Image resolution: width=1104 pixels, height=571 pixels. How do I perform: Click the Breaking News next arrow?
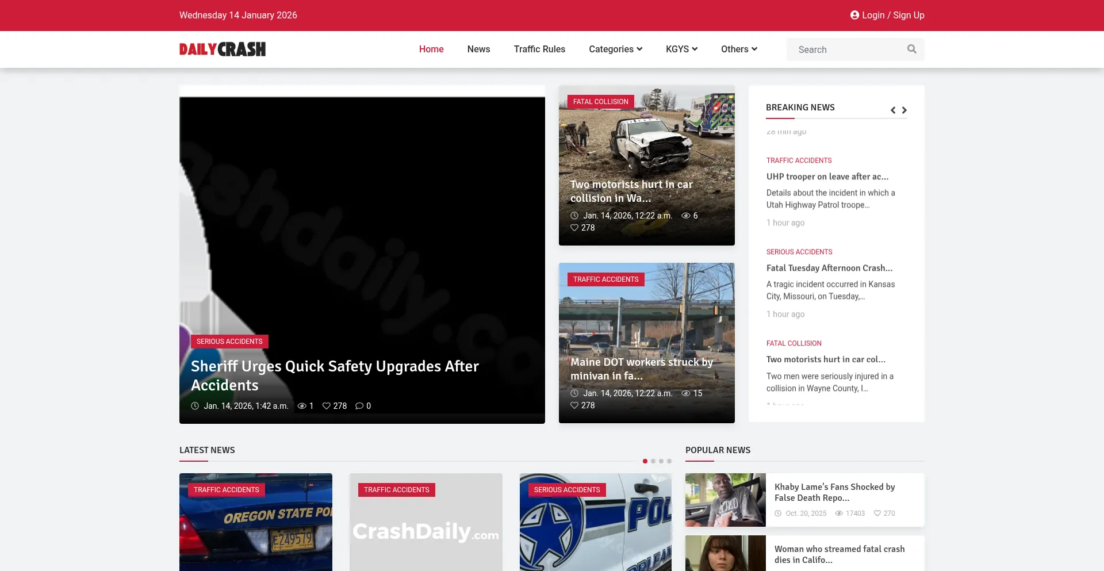(x=904, y=110)
